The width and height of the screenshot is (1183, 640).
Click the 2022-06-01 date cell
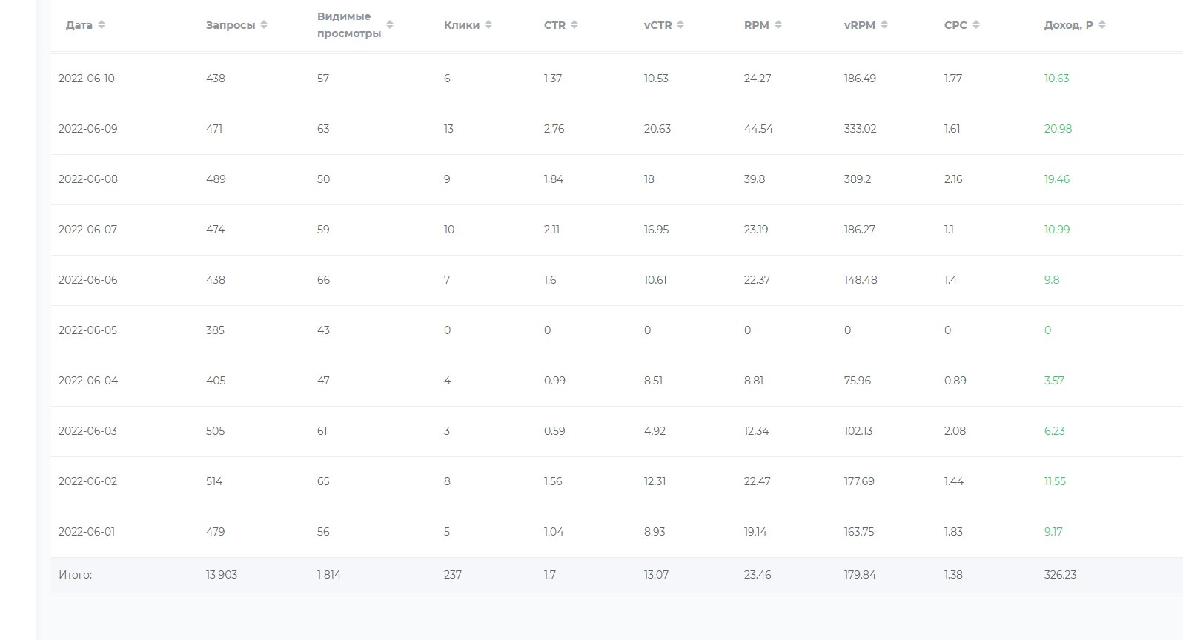coord(87,532)
